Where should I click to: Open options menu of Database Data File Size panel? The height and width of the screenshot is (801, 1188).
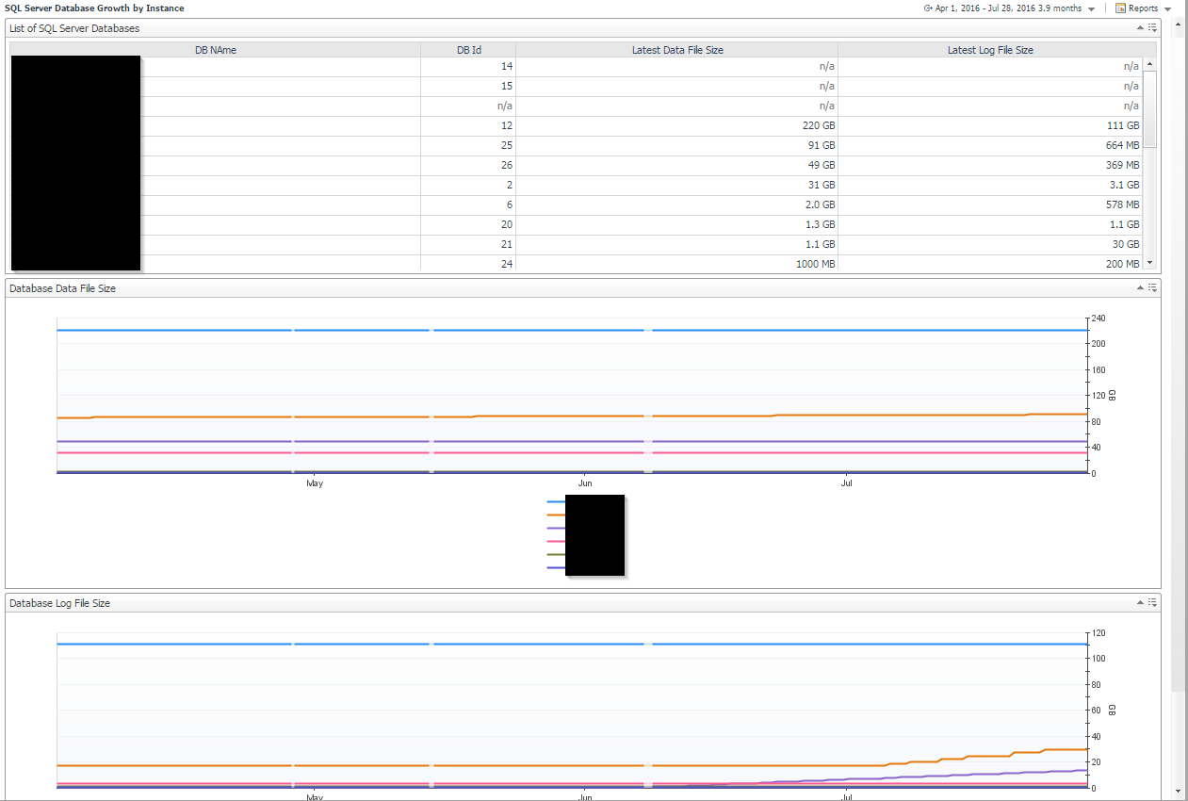point(1152,288)
